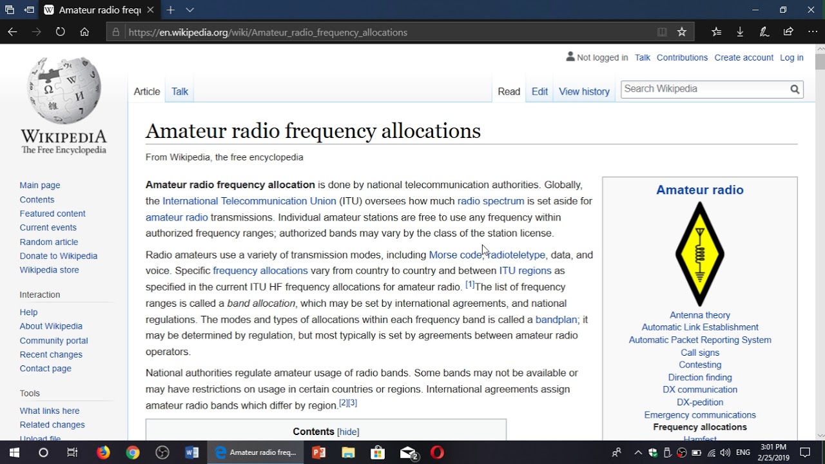
Task: Open Cortana search circle
Action: pos(43,452)
